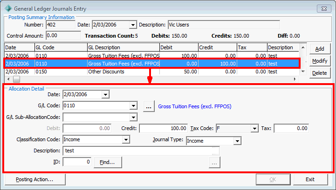The image size is (336, 190).
Task: Open G/L Code lookup ellipsis button
Action: (x=149, y=106)
